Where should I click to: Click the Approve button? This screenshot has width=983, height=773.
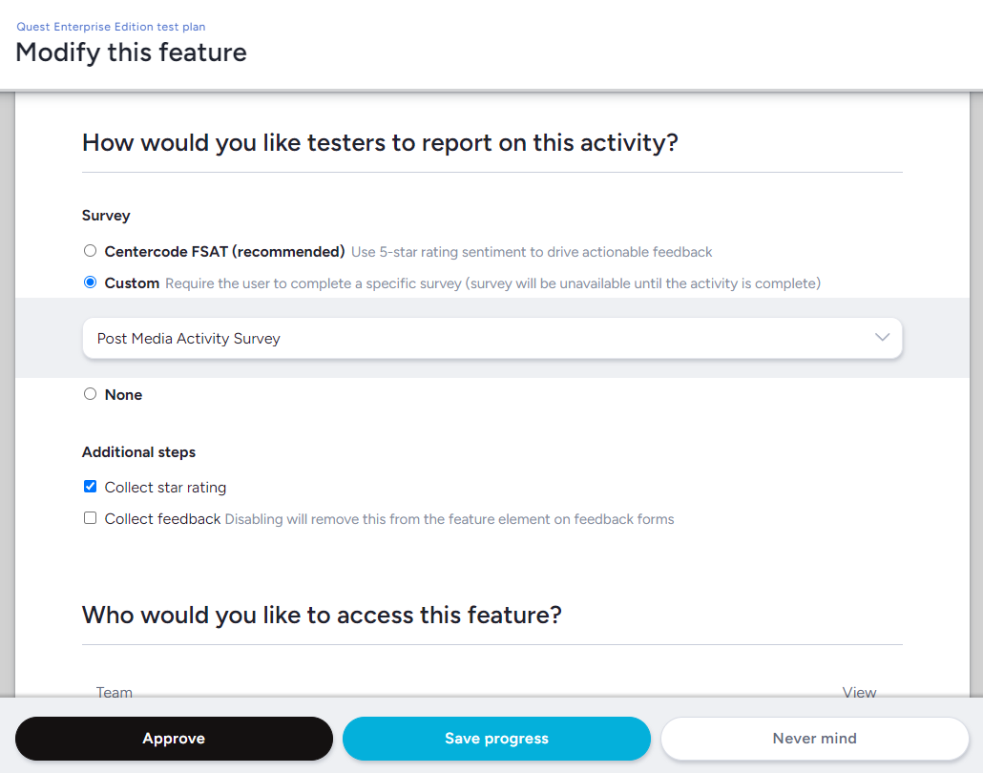pos(174,739)
